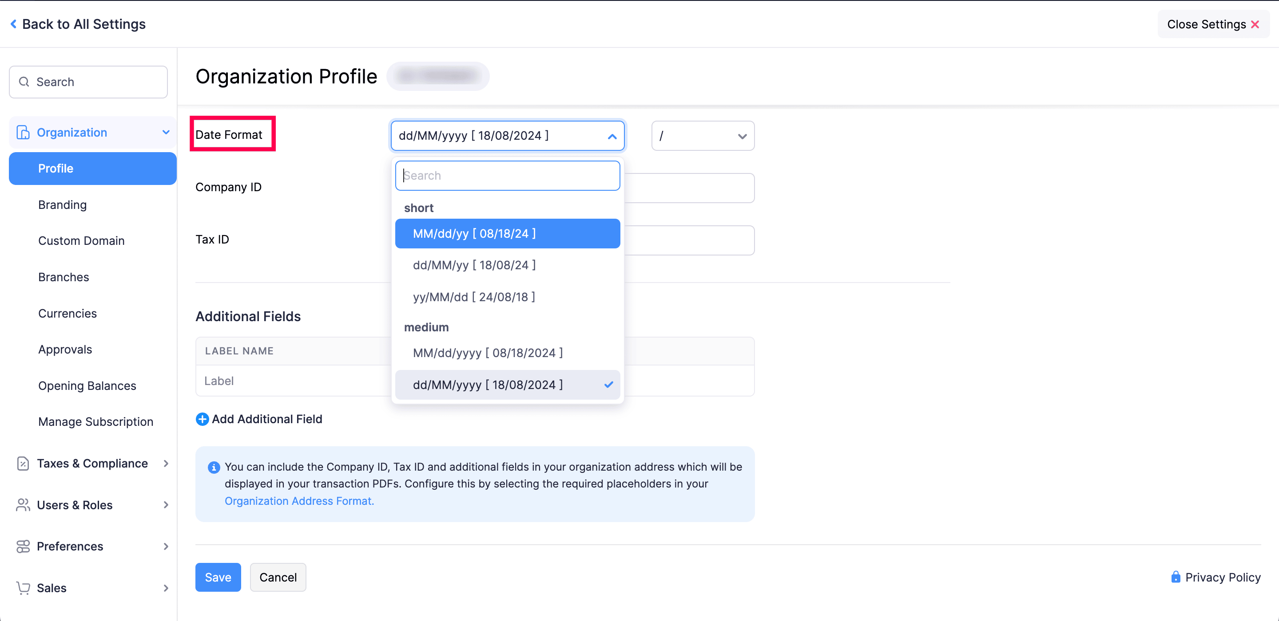This screenshot has width=1279, height=621.
Task: Click the red X in Close Settings
Action: tap(1255, 24)
